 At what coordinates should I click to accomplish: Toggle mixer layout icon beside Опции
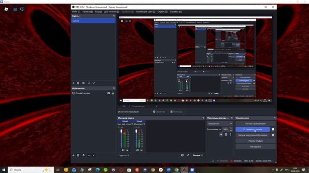183,155
